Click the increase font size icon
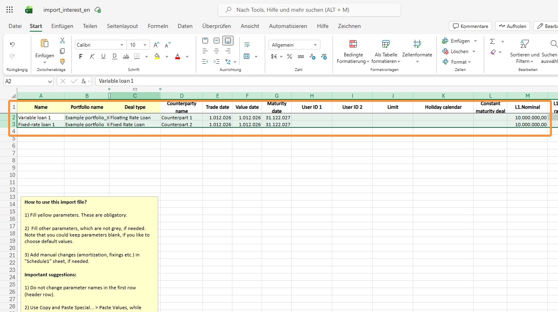The image size is (558, 312). pos(157,45)
